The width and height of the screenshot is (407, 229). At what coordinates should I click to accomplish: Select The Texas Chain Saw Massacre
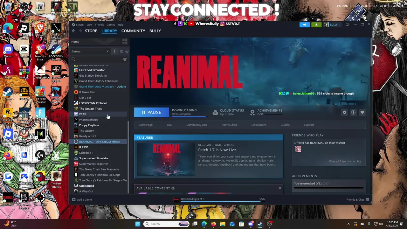click(x=99, y=169)
